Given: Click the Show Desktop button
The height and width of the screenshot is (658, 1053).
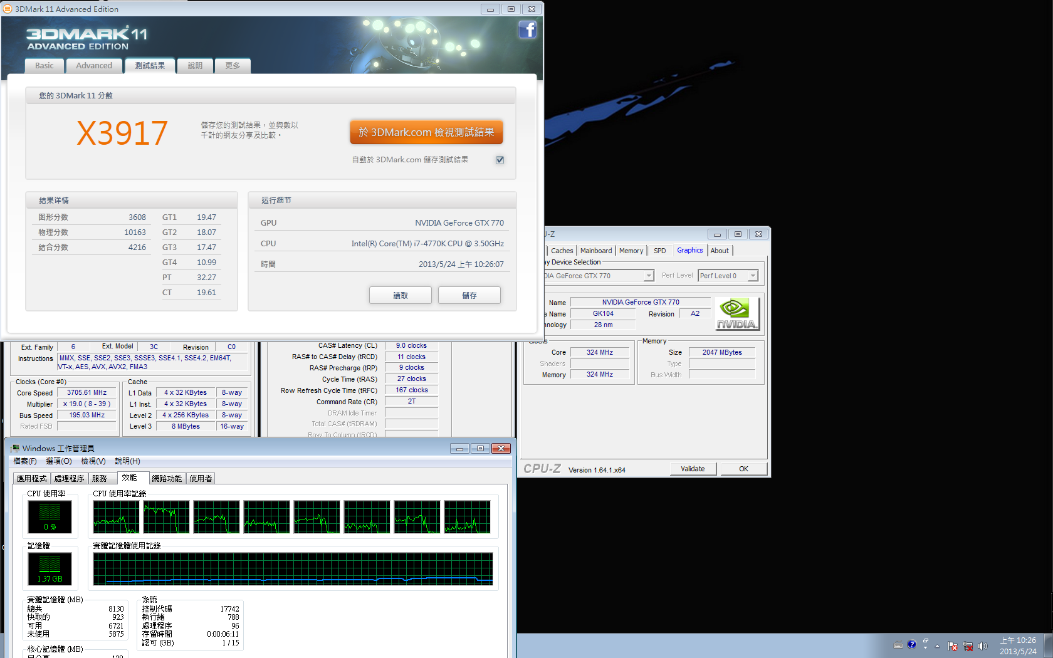Looking at the screenshot, I should [1048, 645].
